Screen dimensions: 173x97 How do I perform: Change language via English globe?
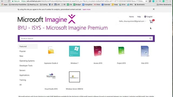(x=148, y=17)
